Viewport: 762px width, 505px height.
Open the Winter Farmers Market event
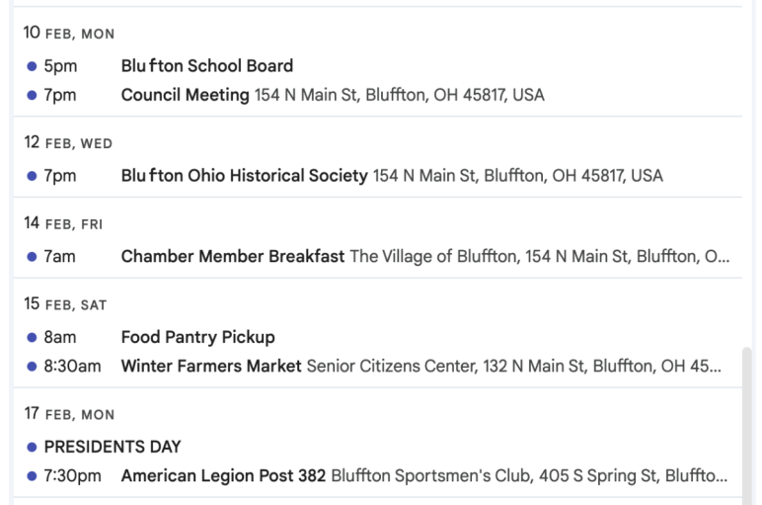pos(211,366)
